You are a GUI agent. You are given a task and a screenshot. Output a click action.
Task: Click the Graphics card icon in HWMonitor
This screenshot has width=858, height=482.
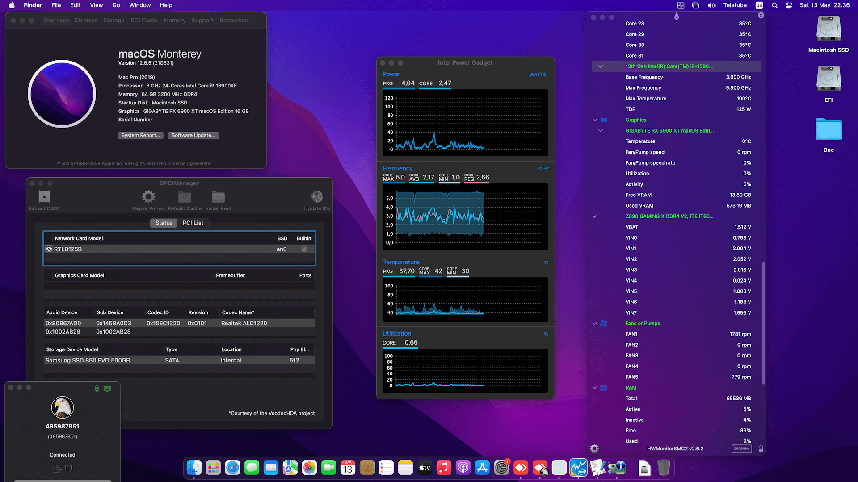pos(604,120)
